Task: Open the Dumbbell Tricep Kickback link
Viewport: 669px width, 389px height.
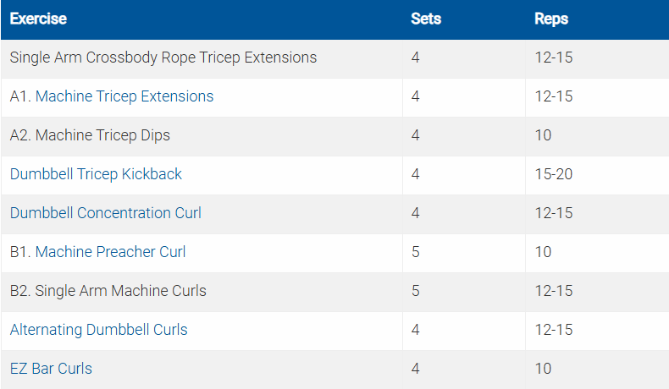Action: click(x=96, y=174)
